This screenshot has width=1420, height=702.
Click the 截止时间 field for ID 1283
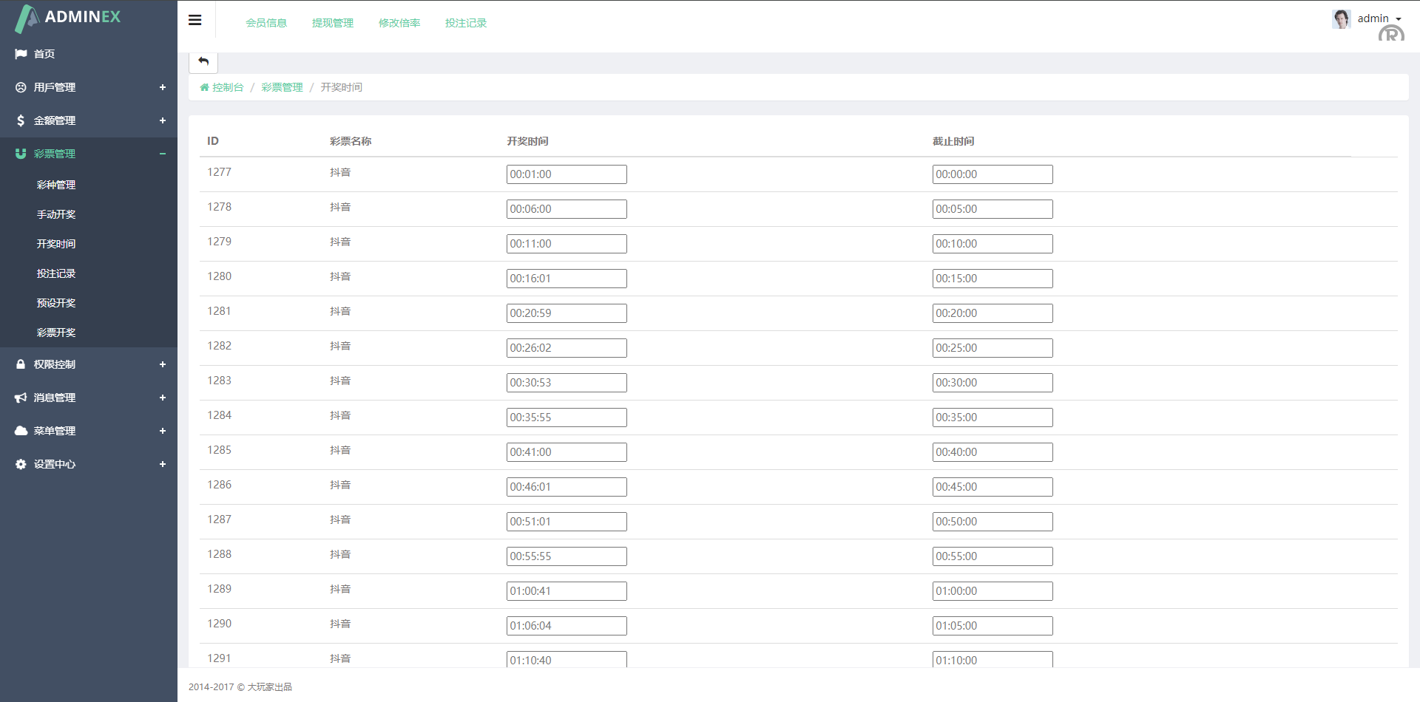point(992,383)
